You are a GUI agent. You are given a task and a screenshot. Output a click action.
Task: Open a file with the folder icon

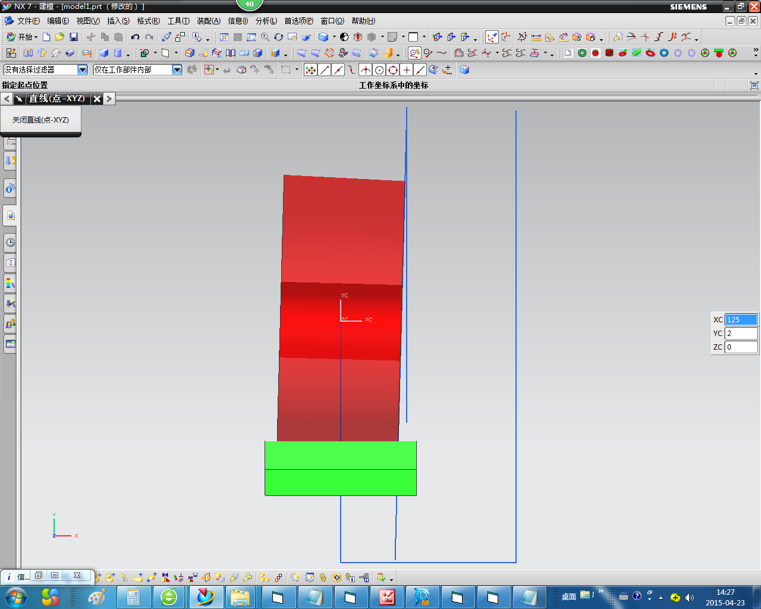(60, 37)
